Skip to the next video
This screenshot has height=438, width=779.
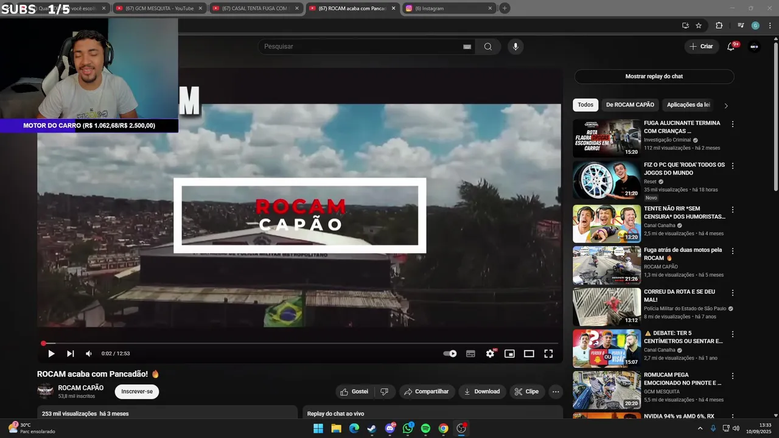[x=70, y=353]
